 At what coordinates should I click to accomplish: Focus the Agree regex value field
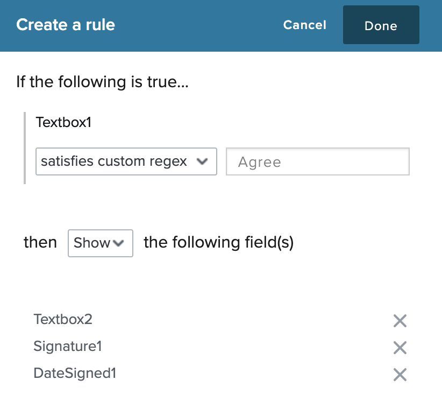[318, 161]
